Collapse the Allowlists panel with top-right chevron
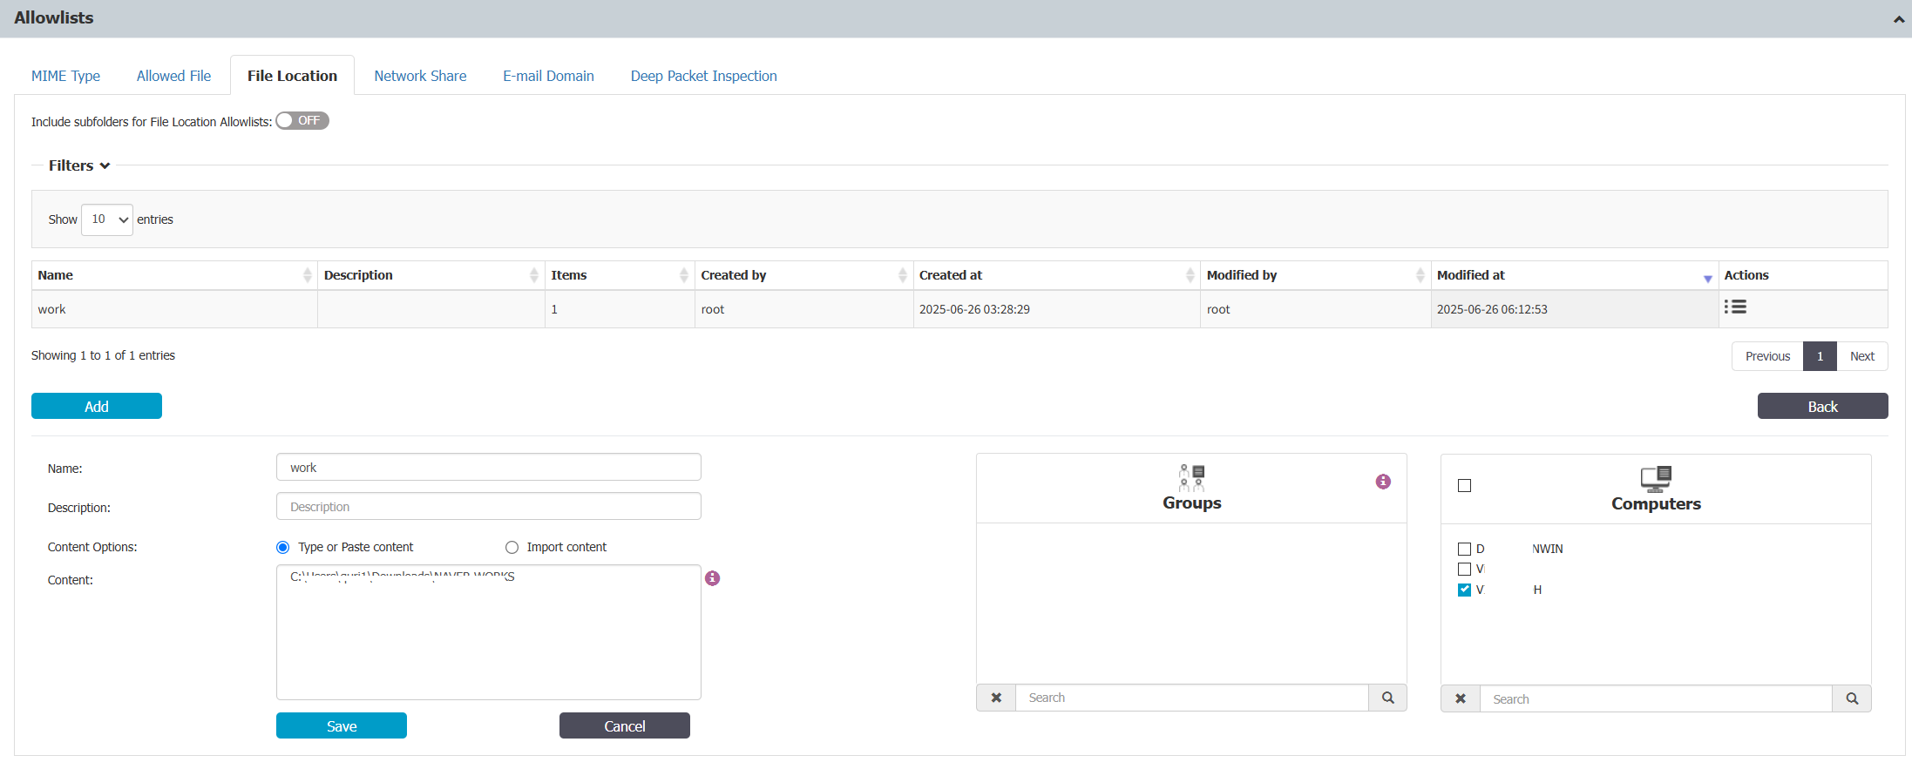 [1898, 19]
